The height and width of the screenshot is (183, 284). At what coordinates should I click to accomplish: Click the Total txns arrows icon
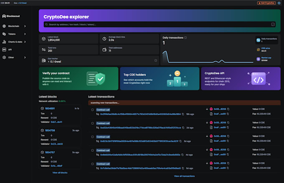click(x=44, y=50)
